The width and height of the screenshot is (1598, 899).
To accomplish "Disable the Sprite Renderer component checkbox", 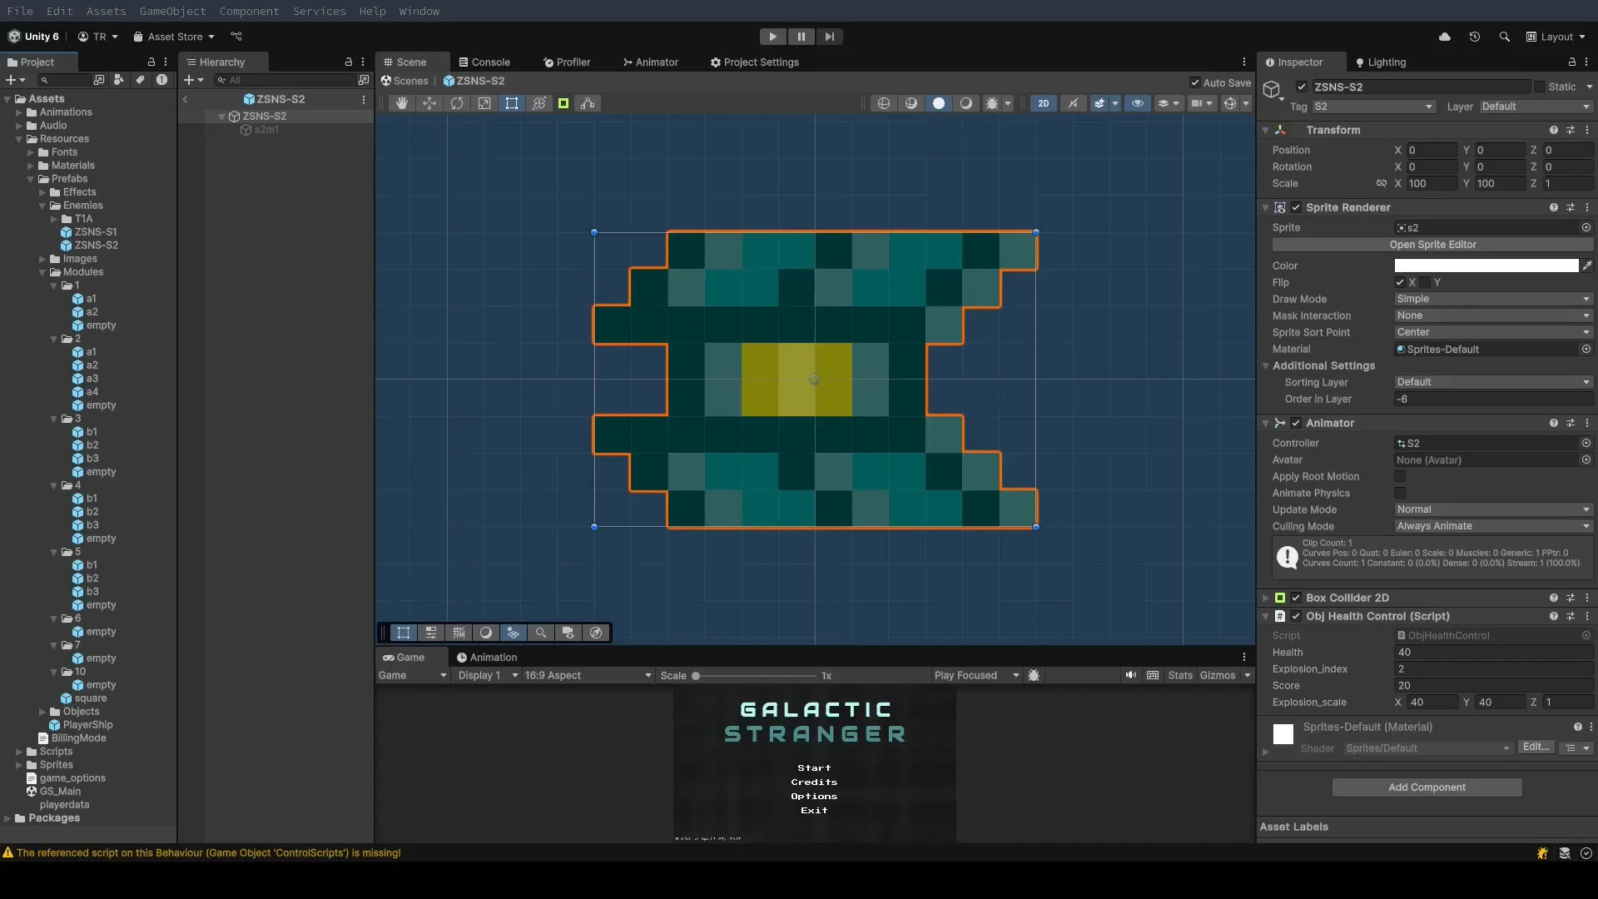I will click(x=1296, y=207).
